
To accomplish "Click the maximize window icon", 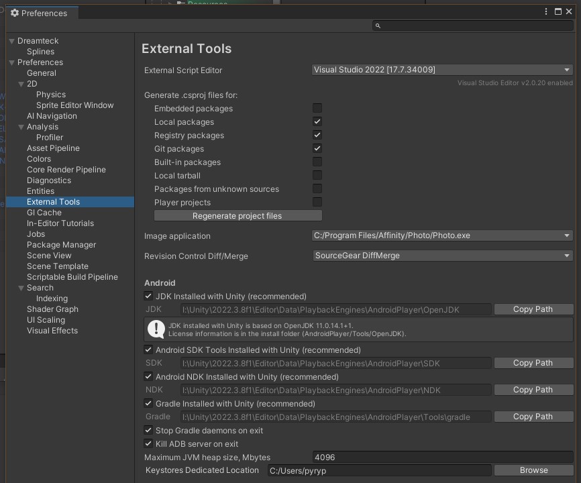I will 558,11.
